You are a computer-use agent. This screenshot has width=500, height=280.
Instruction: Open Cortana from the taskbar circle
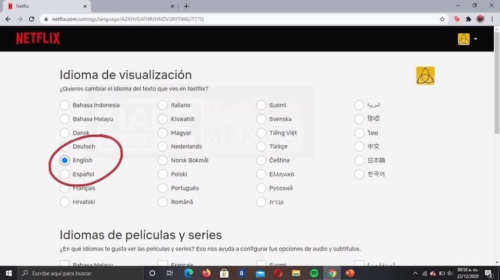pos(152,273)
